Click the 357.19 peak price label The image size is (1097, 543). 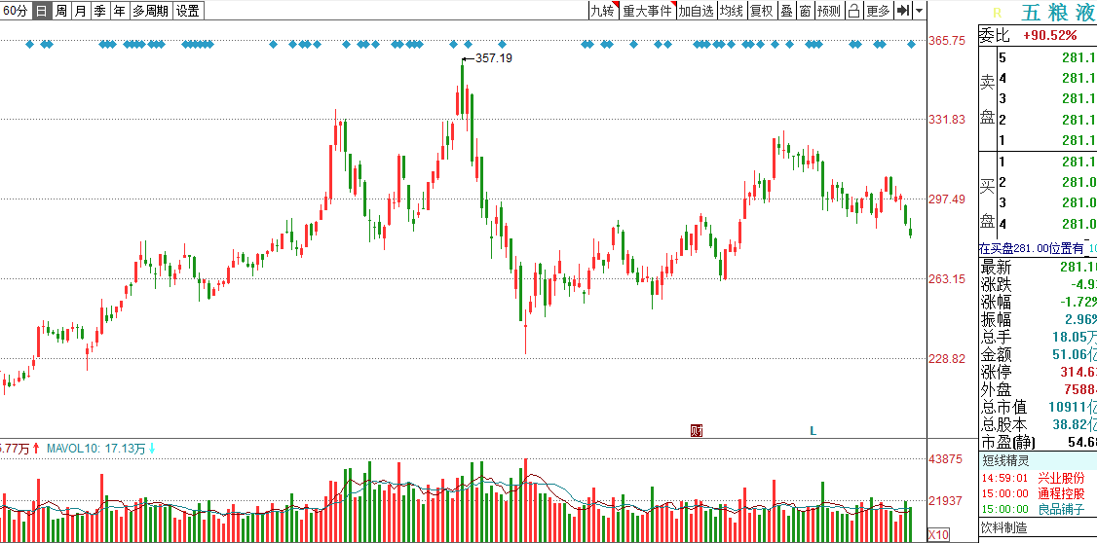pyautogui.click(x=494, y=58)
